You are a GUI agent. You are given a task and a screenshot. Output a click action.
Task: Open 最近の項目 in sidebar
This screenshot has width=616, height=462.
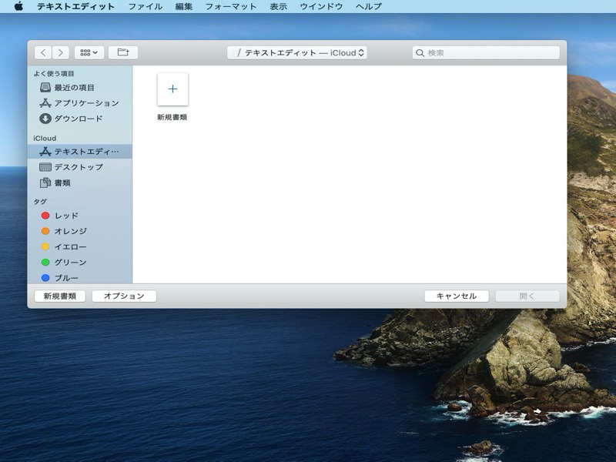pos(74,88)
